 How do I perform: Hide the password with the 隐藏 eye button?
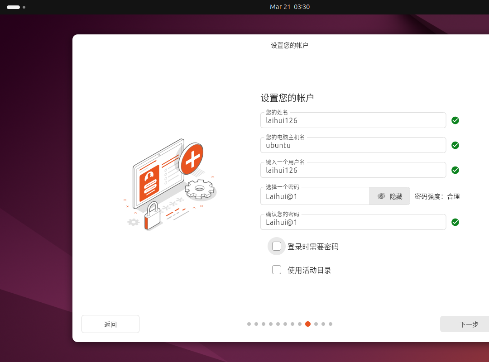389,196
